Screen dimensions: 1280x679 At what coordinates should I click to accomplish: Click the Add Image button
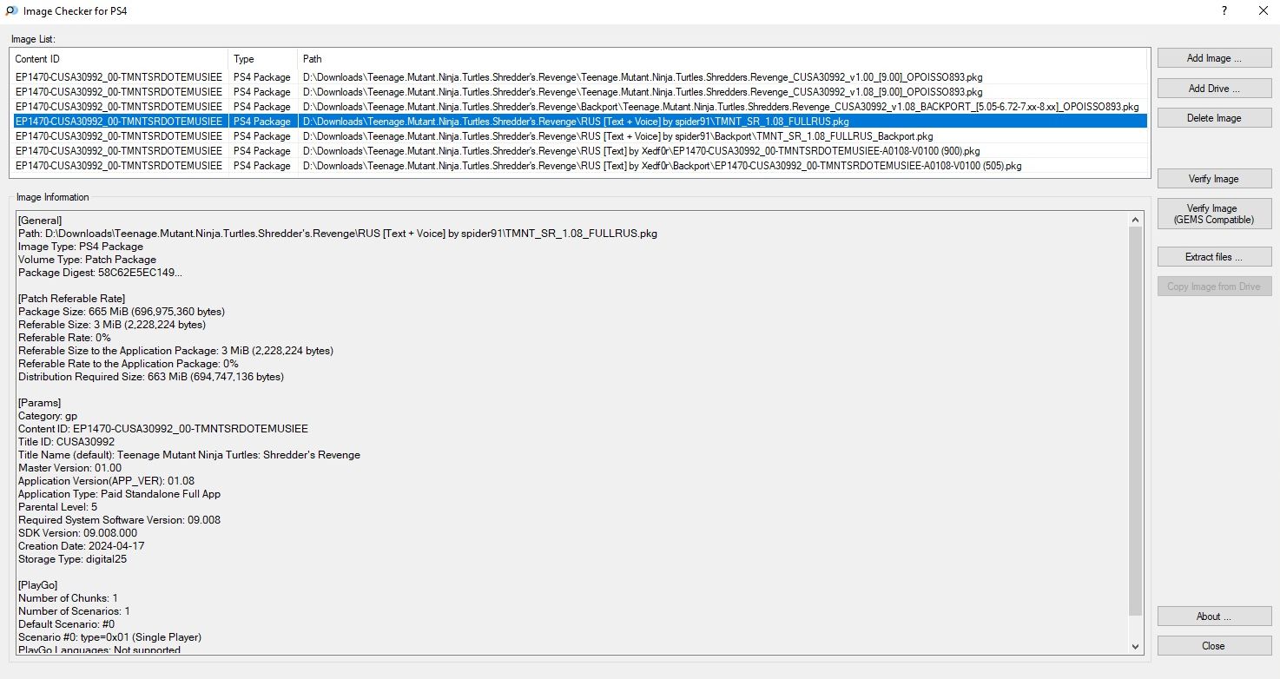(1214, 58)
